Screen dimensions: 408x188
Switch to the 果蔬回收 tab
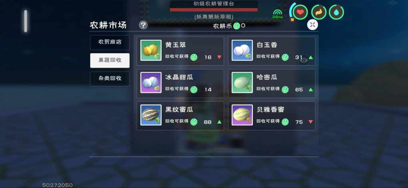[x=110, y=60]
